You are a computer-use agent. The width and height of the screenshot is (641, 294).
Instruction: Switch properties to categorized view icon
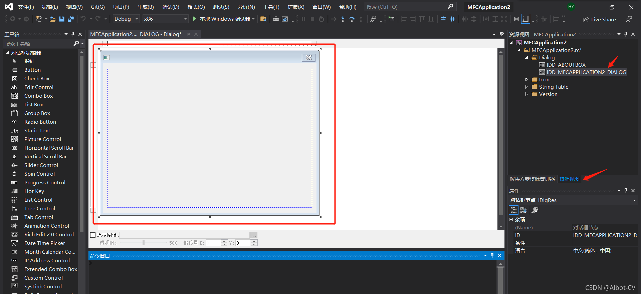pos(513,210)
